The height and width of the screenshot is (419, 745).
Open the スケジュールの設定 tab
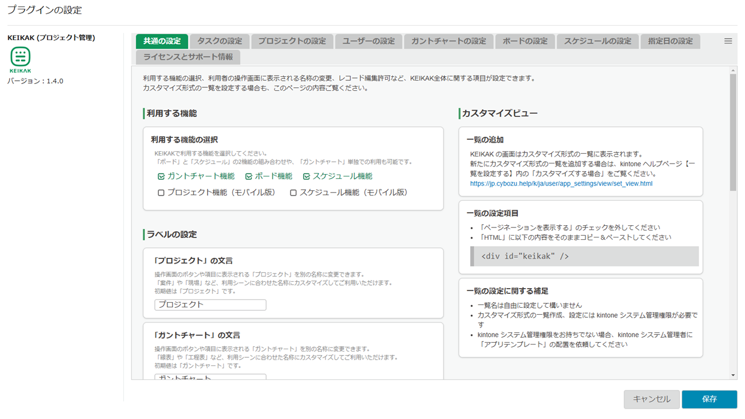[598, 41]
